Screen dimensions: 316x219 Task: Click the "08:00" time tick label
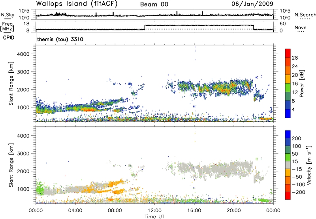coord(115,211)
